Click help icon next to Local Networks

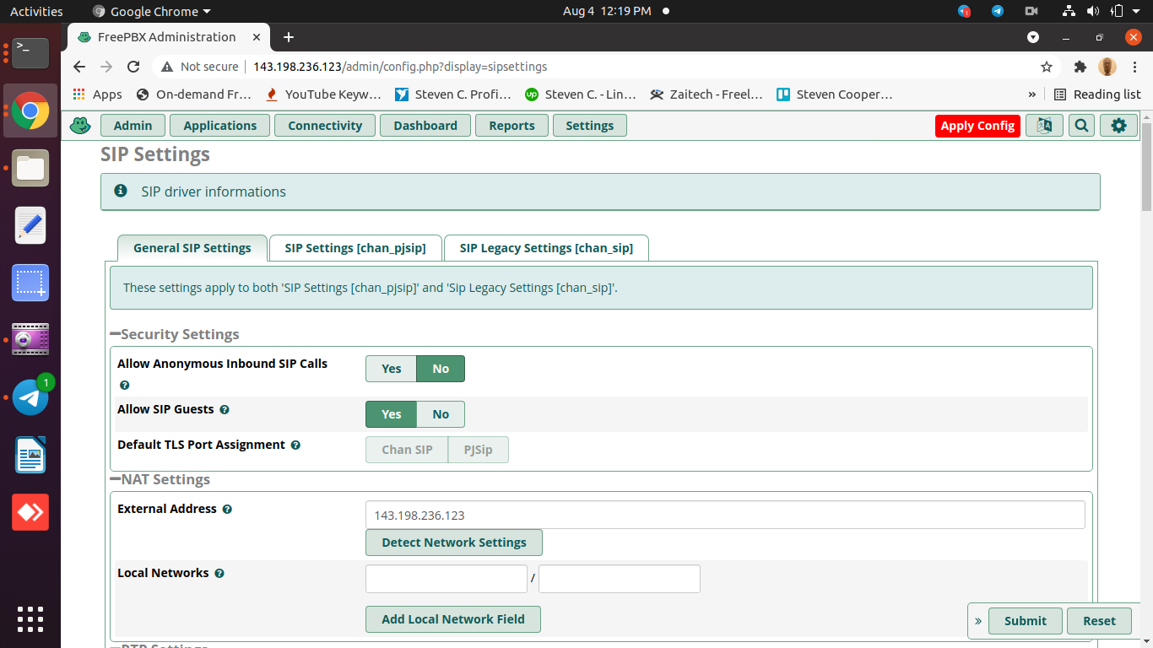click(219, 573)
